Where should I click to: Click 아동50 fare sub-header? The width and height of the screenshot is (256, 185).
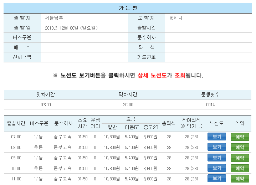(x=132, y=127)
